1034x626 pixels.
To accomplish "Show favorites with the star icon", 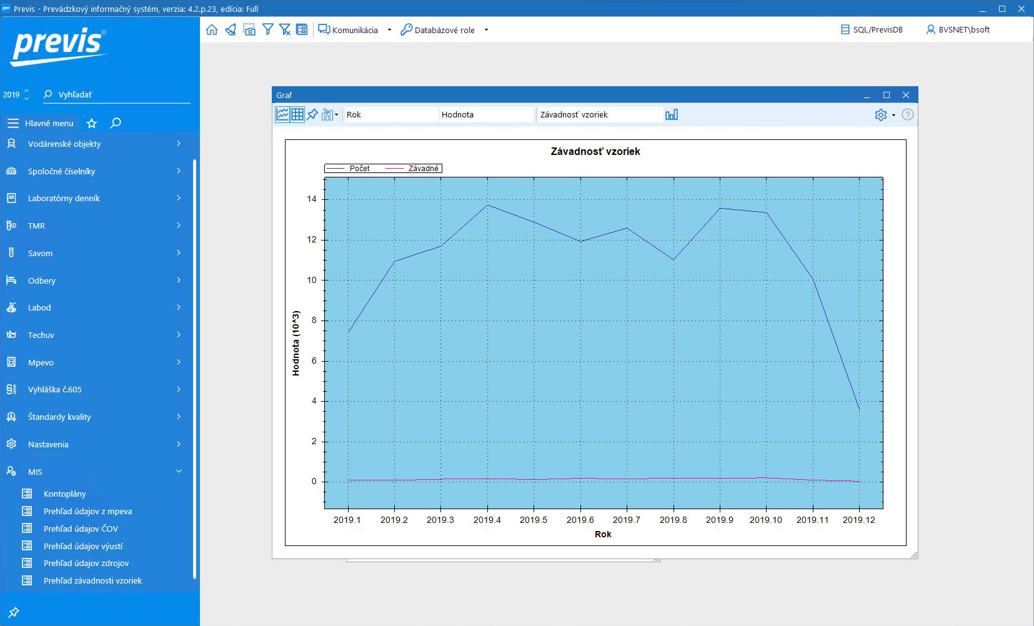I will [x=92, y=123].
